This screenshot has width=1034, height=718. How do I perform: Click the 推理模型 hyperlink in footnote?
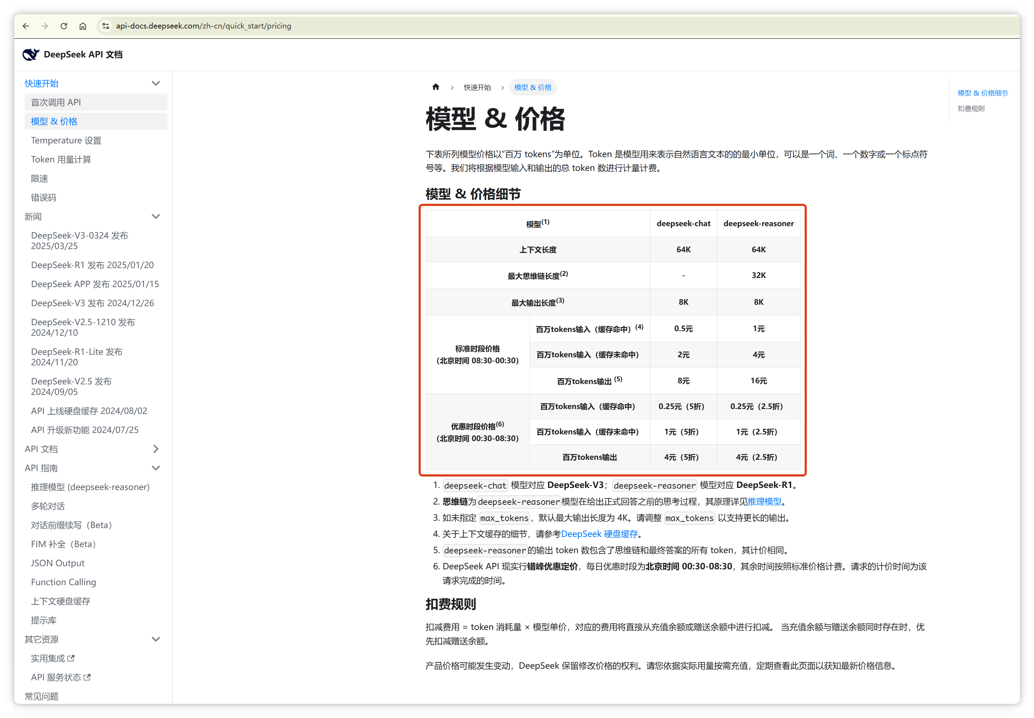[764, 502]
